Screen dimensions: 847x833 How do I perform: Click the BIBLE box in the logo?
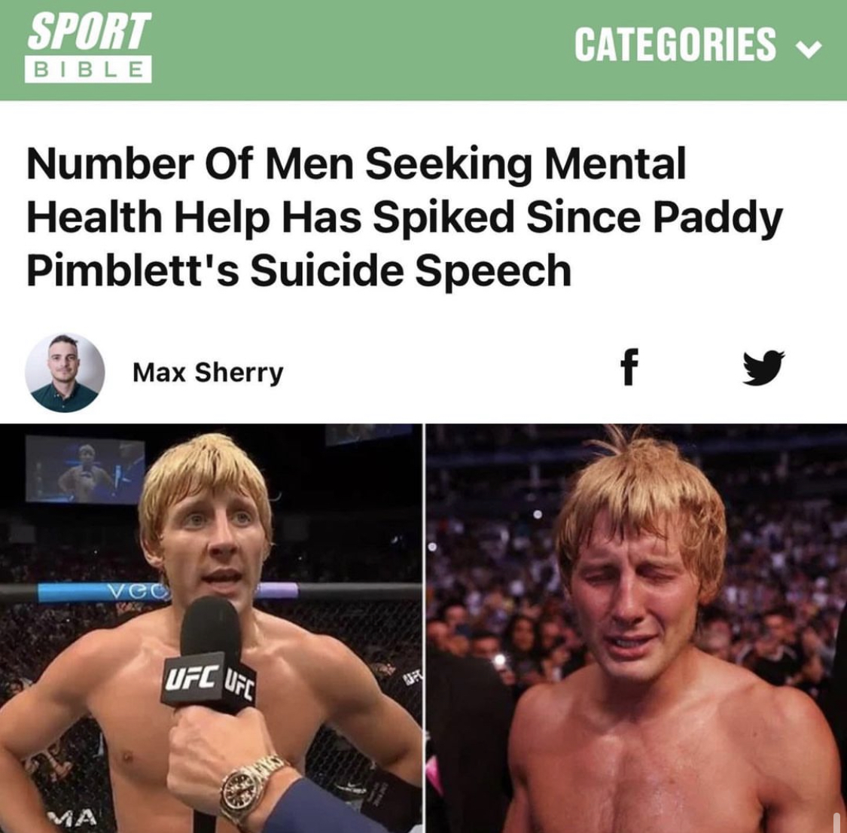pos(88,69)
